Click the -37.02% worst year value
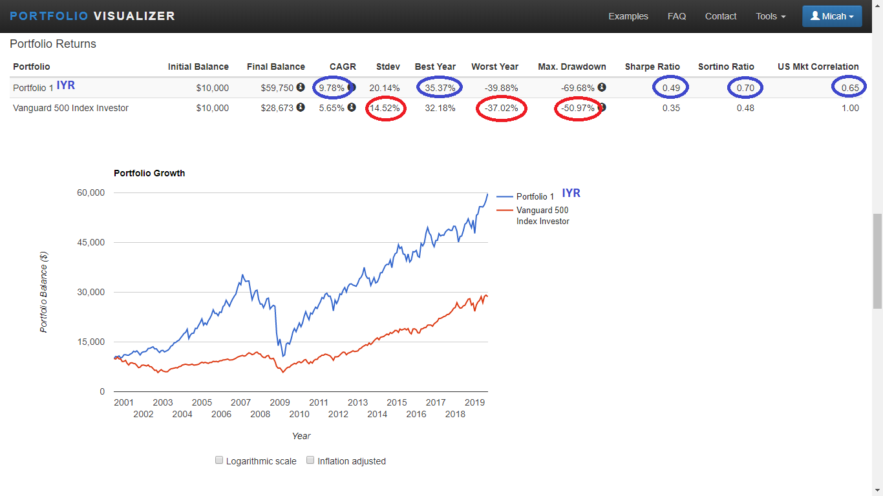The image size is (883, 496). [501, 108]
